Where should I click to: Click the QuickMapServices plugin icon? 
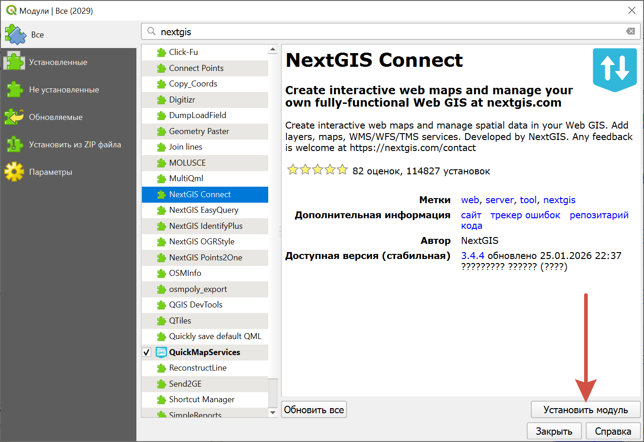[x=161, y=352]
